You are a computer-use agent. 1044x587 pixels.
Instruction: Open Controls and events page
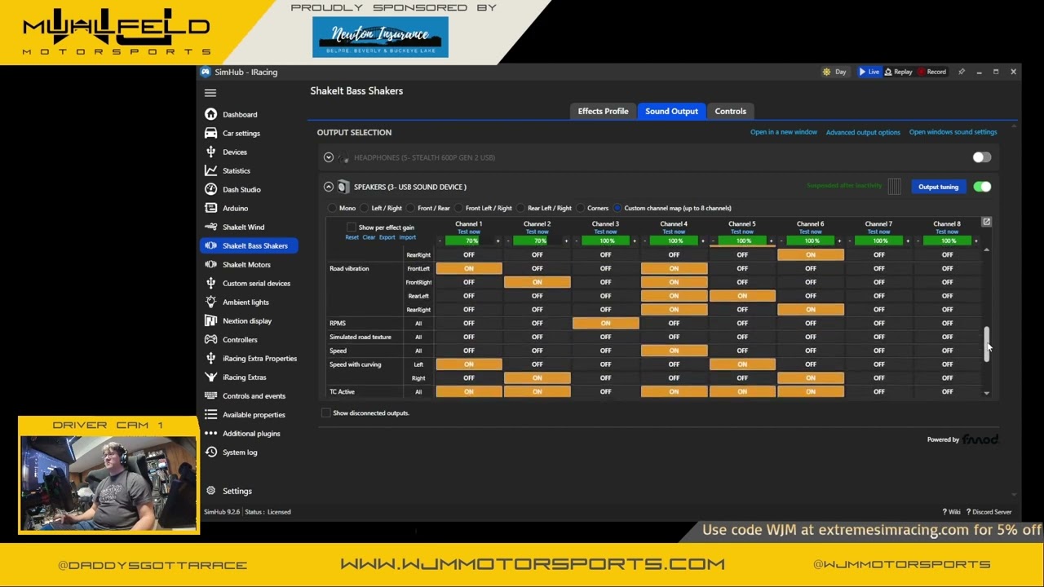point(254,396)
